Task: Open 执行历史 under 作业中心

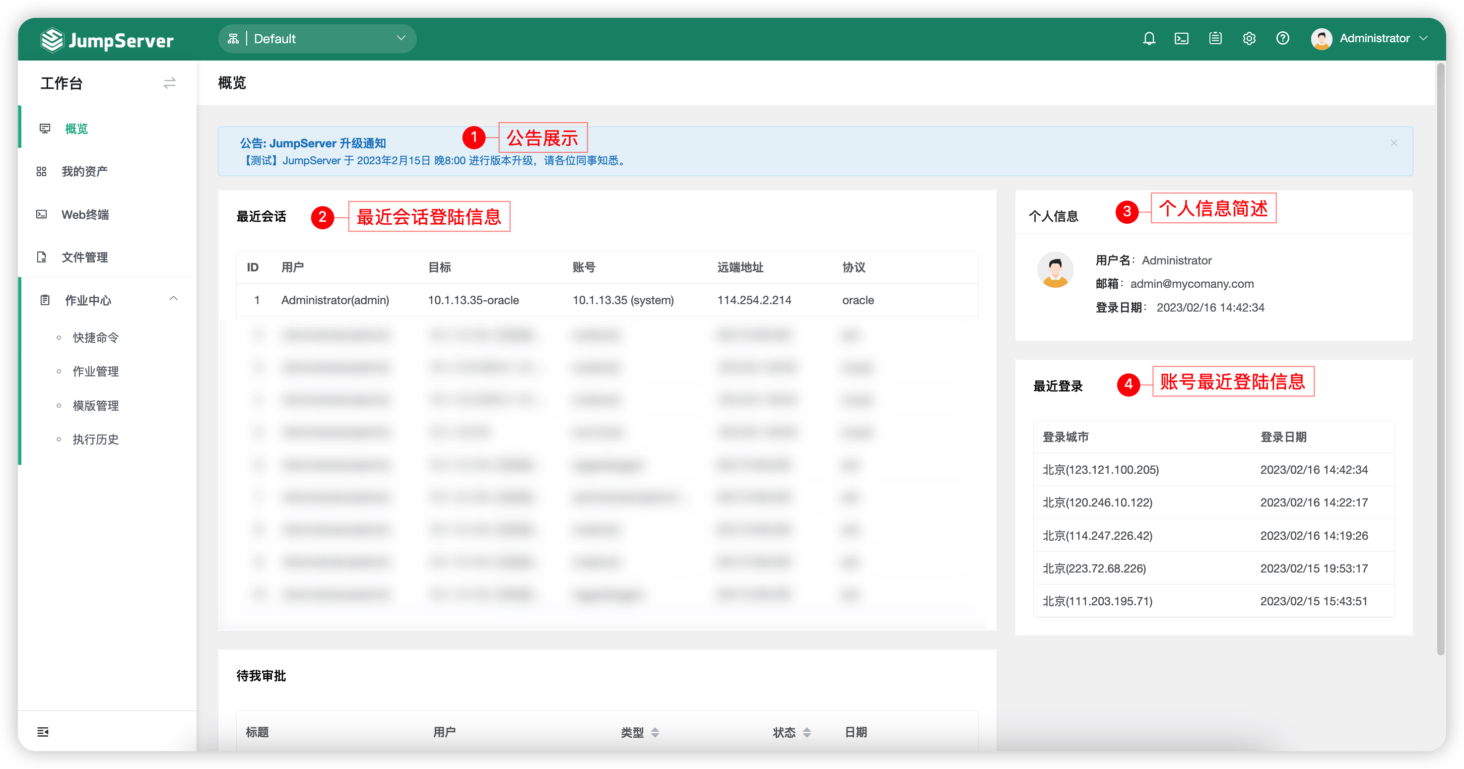Action: [x=95, y=439]
